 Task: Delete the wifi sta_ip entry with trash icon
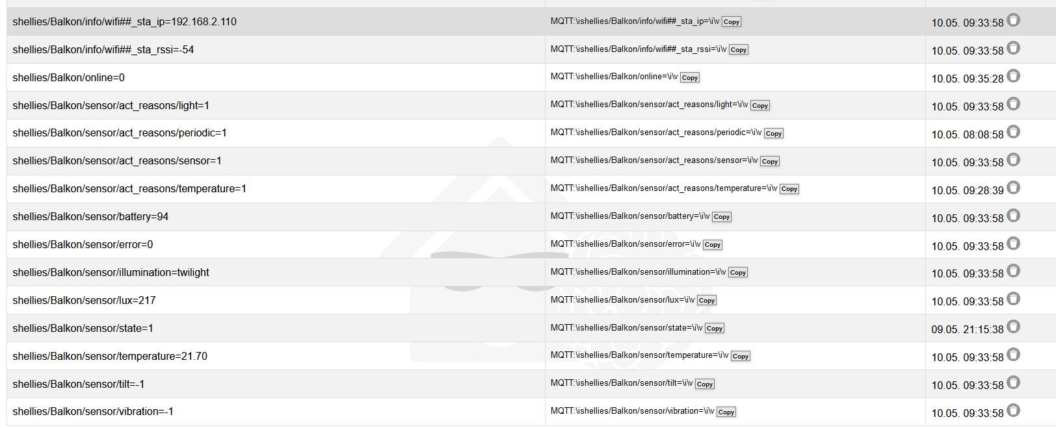(x=1013, y=21)
